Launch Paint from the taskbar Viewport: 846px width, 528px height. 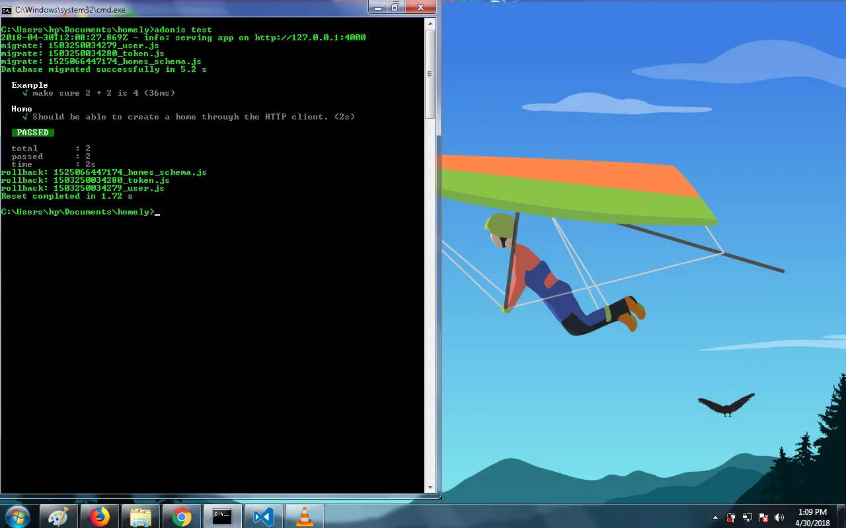59,517
